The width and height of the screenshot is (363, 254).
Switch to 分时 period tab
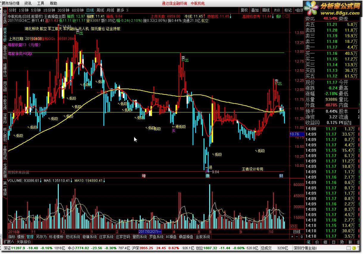tap(13, 10)
